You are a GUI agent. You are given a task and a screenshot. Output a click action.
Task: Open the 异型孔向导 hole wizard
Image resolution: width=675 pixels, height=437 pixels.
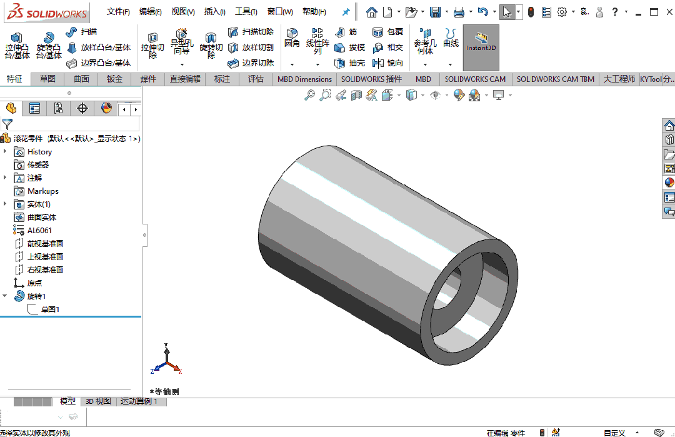click(181, 43)
